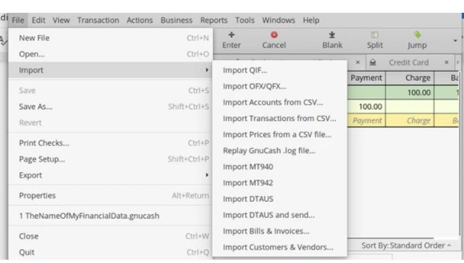Image resolution: width=464 pixels, height=263 pixels.
Task: Switch to the Credit Card tab
Action: click(409, 63)
